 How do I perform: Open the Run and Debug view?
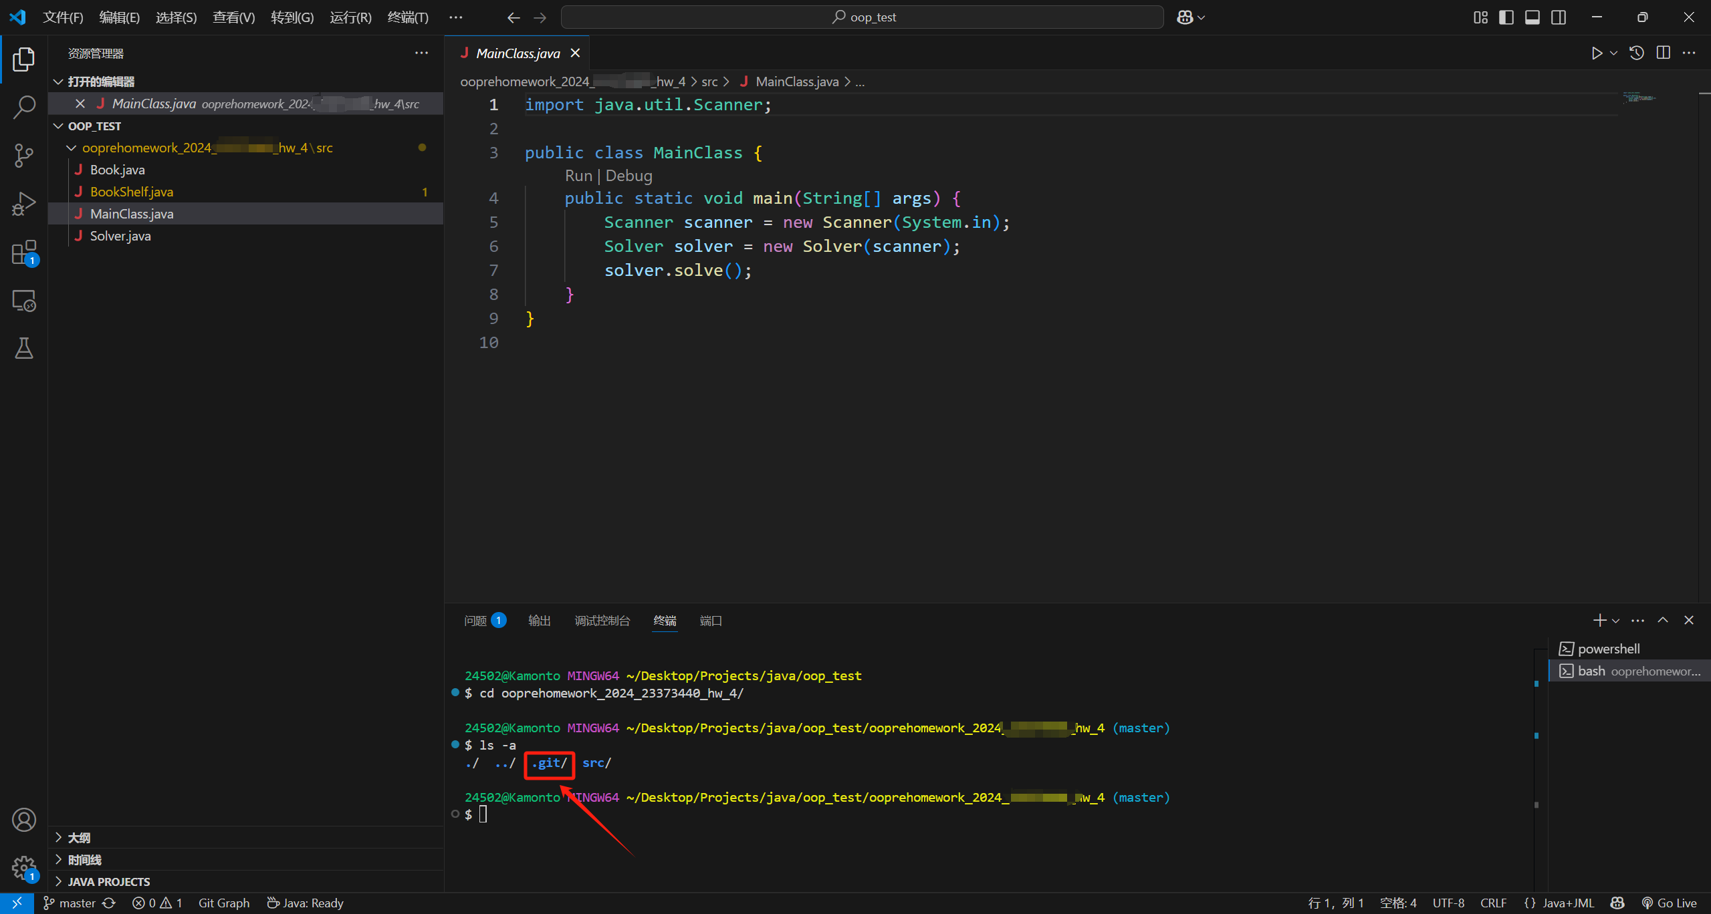24,204
